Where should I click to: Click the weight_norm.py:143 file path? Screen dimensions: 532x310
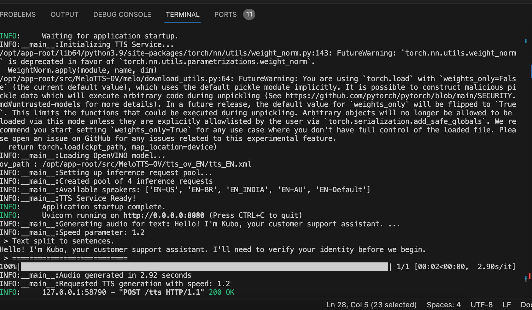pyautogui.click(x=166, y=53)
